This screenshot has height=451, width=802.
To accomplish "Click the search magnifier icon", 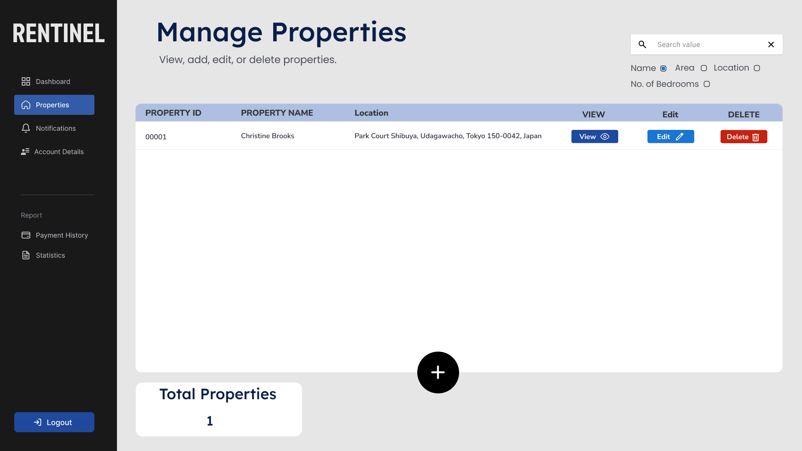I will pyautogui.click(x=642, y=44).
